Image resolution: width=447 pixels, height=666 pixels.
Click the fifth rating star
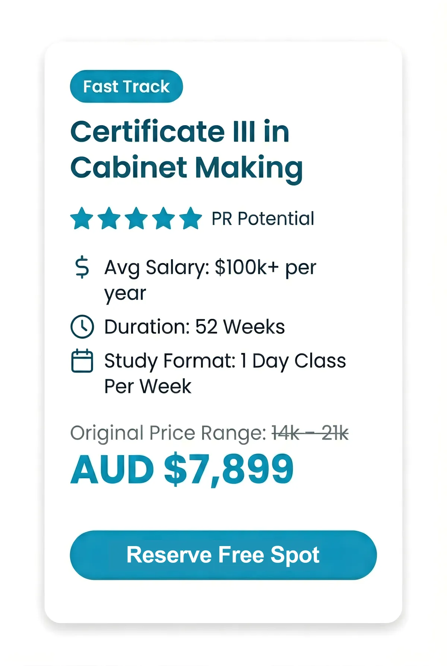(x=191, y=218)
